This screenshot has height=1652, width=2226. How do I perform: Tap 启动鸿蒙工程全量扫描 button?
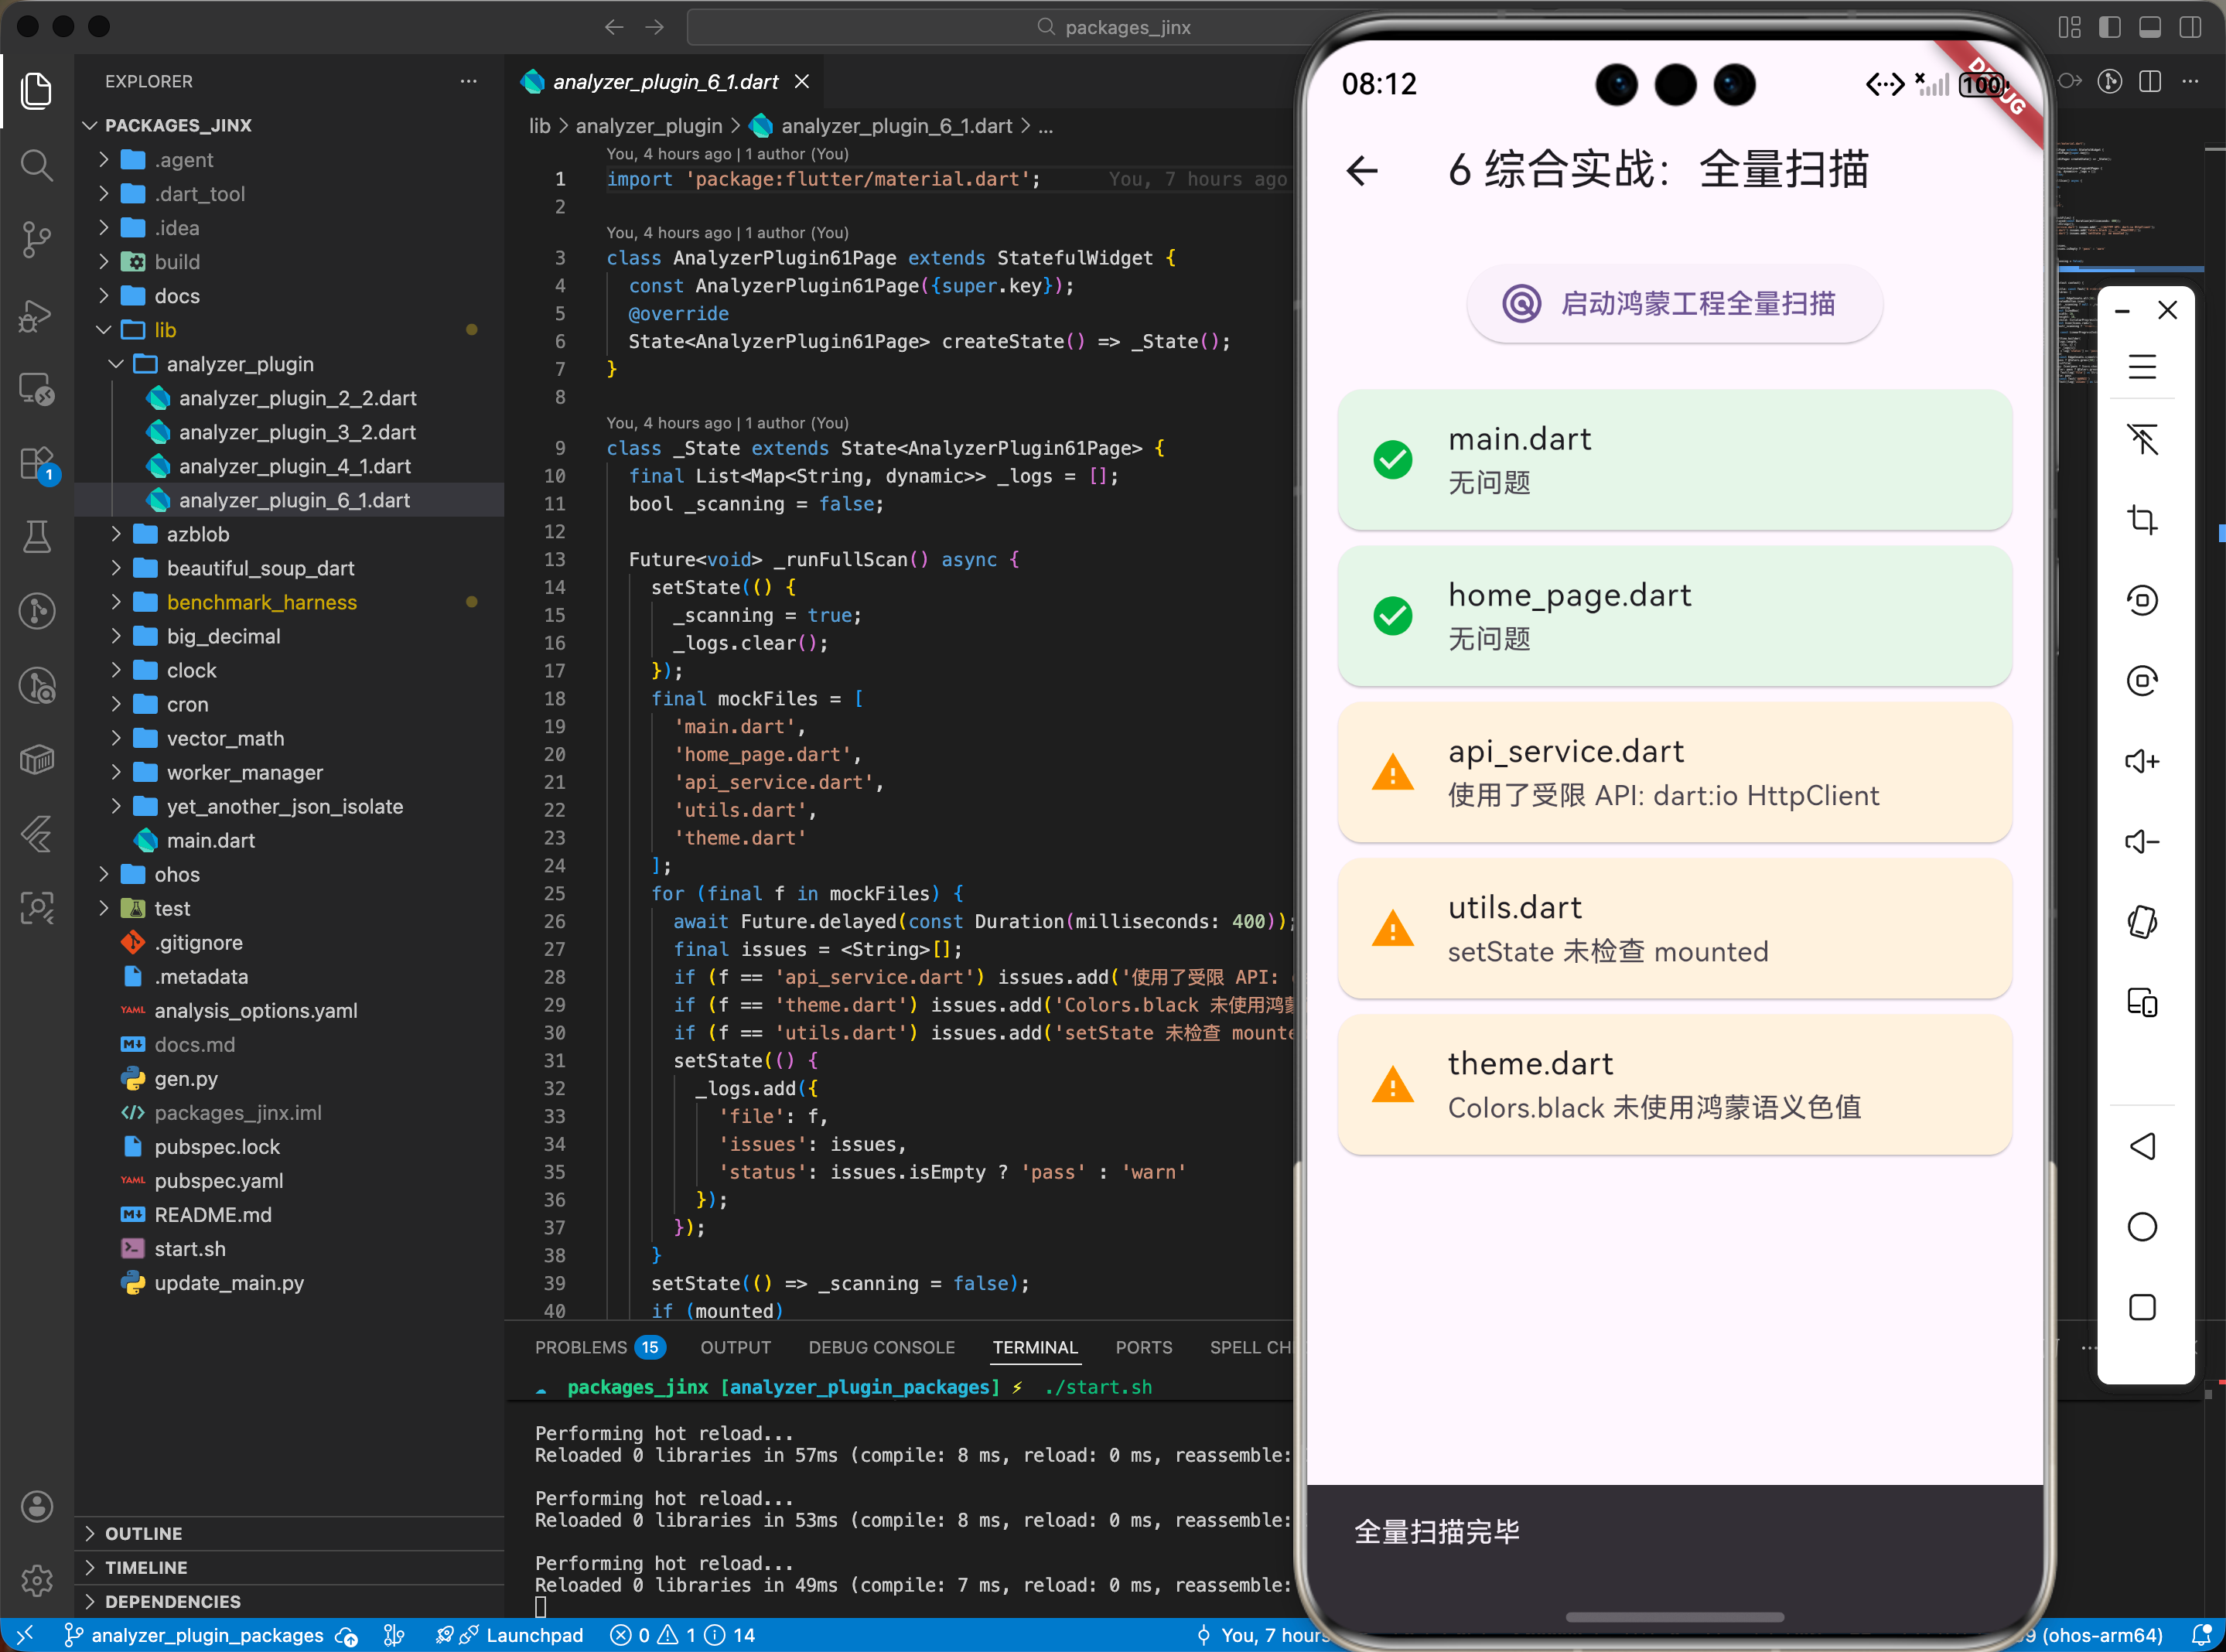coord(1674,304)
